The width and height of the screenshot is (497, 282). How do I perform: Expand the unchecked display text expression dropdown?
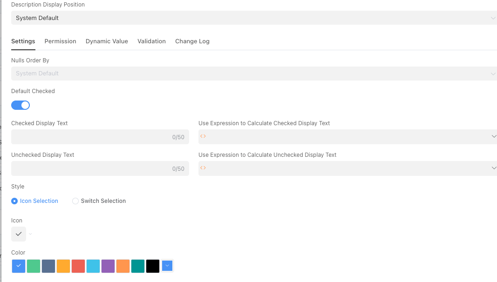(494, 168)
